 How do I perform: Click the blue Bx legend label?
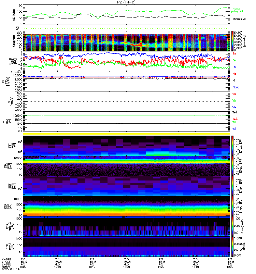pos(234,67)
